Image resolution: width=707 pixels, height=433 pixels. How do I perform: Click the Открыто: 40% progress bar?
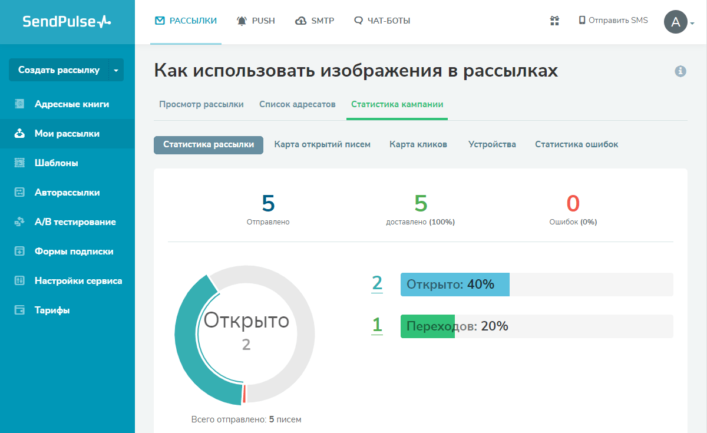537,284
